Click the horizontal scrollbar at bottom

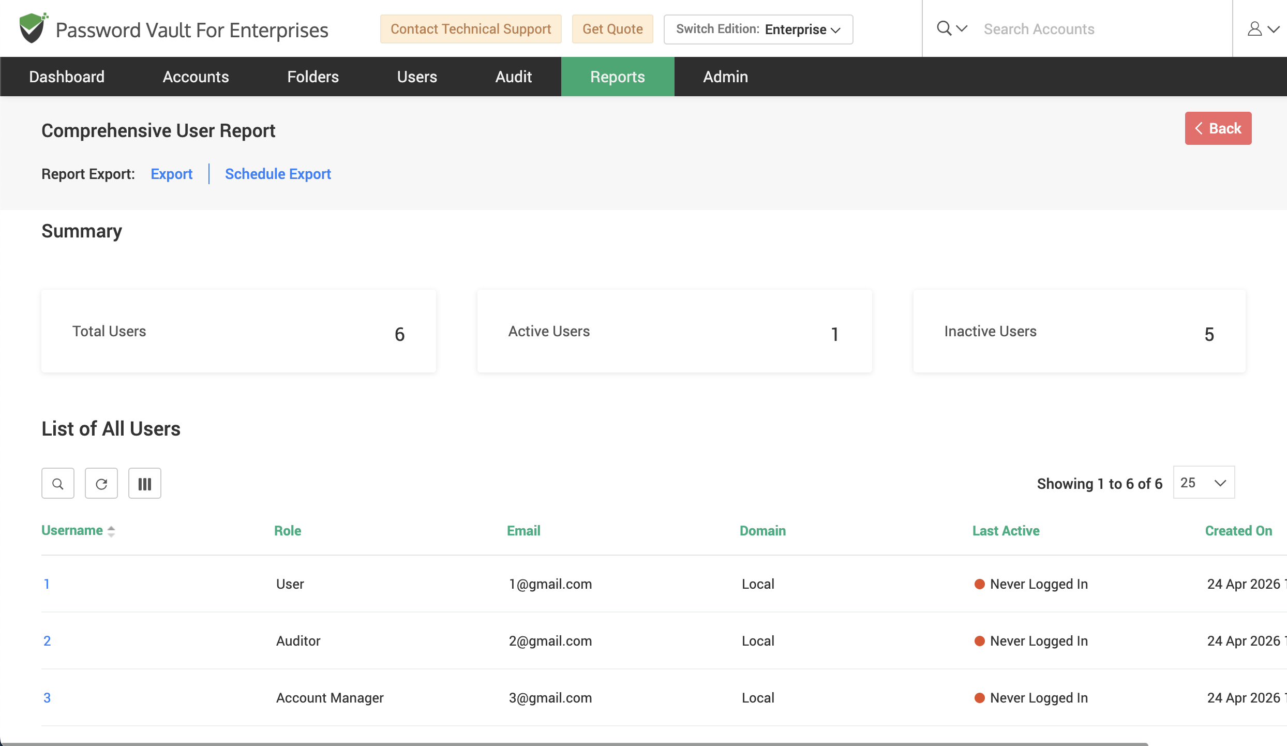point(574,743)
